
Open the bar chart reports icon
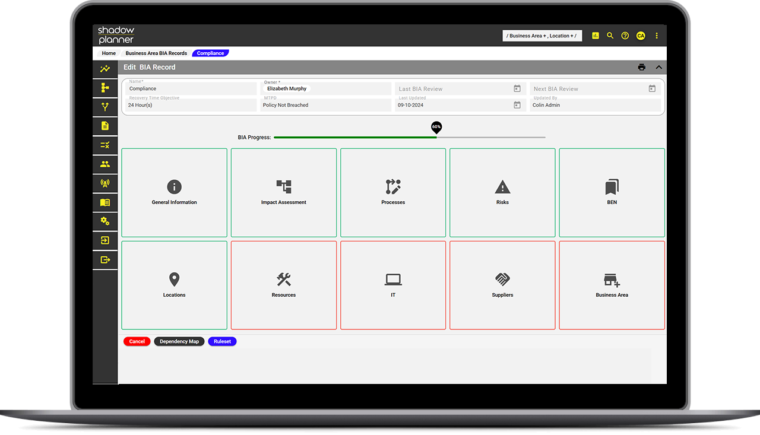coord(595,36)
